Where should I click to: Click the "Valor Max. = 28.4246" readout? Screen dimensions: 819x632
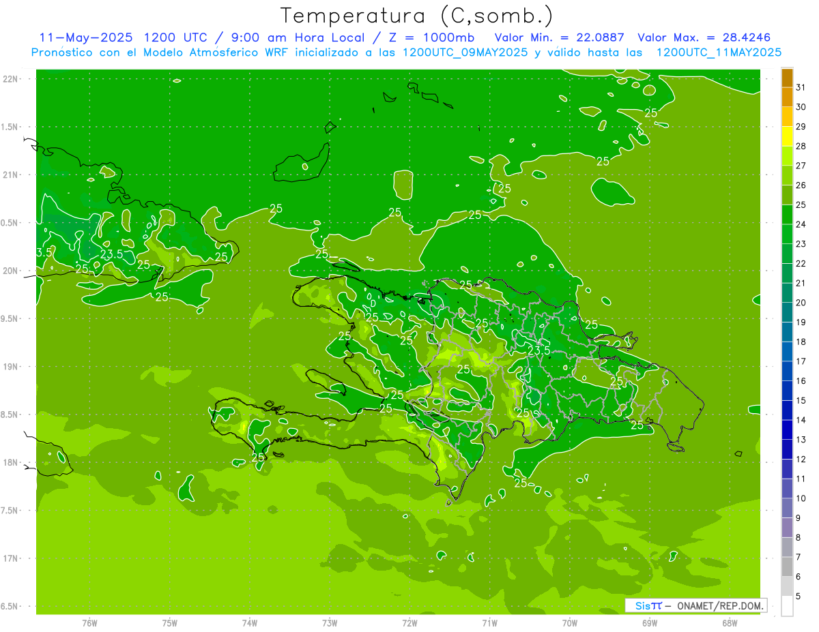704,37
